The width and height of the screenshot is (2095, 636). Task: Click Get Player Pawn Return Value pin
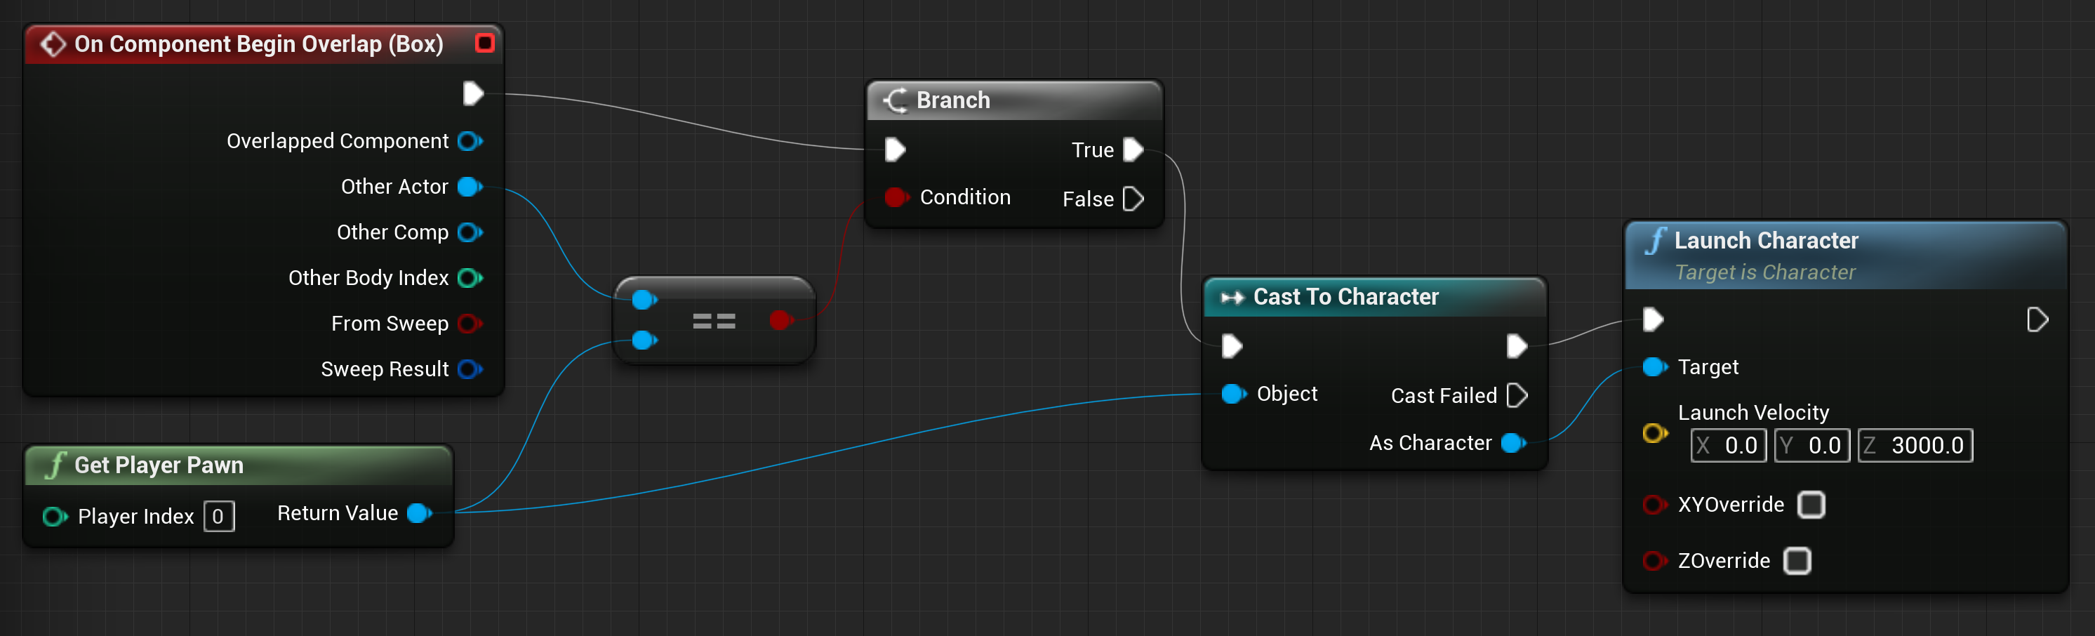pyautogui.click(x=420, y=513)
